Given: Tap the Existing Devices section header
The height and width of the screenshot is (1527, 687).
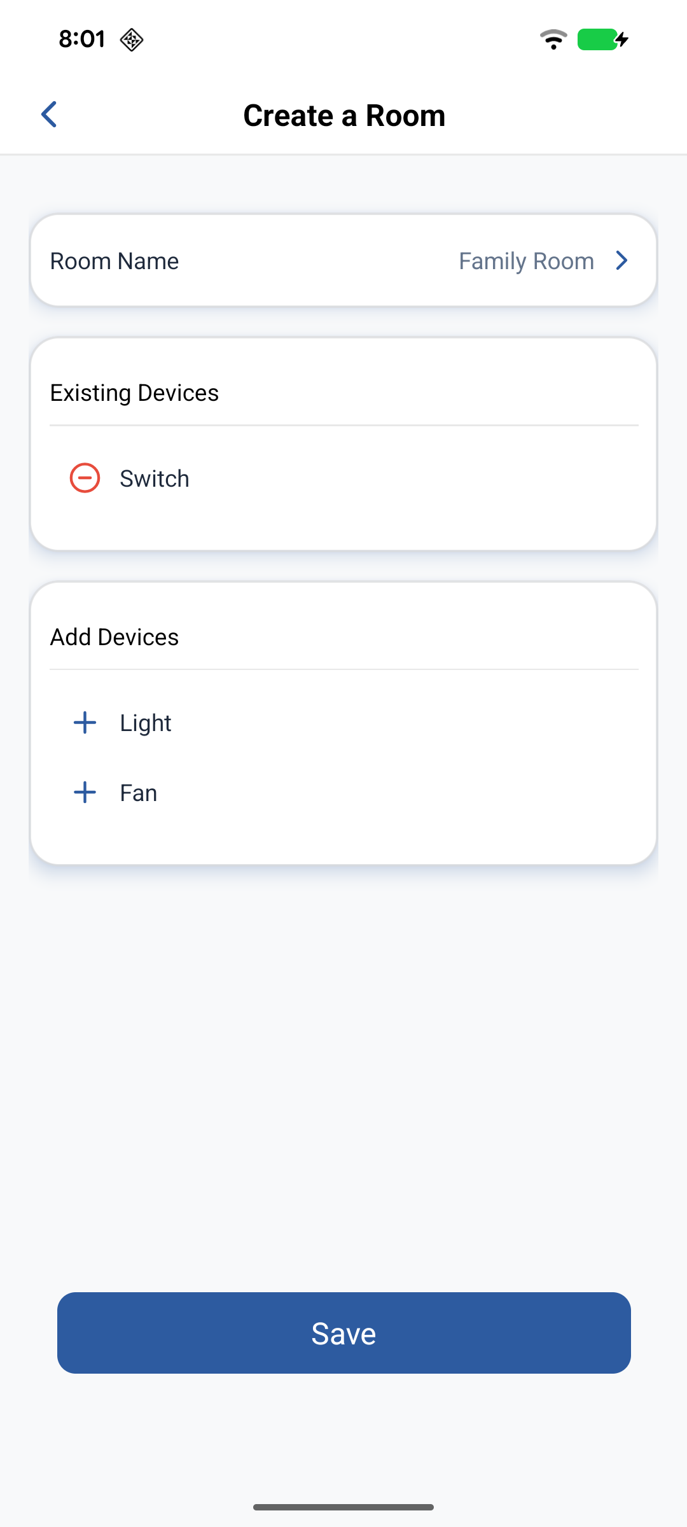Looking at the screenshot, I should (134, 393).
